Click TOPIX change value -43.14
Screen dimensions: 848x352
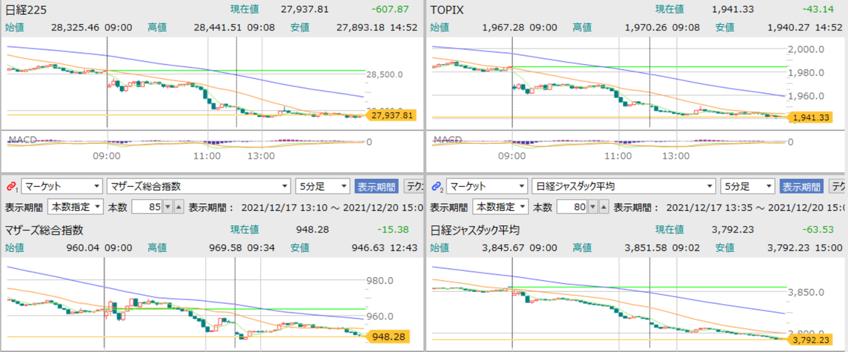pos(820,9)
